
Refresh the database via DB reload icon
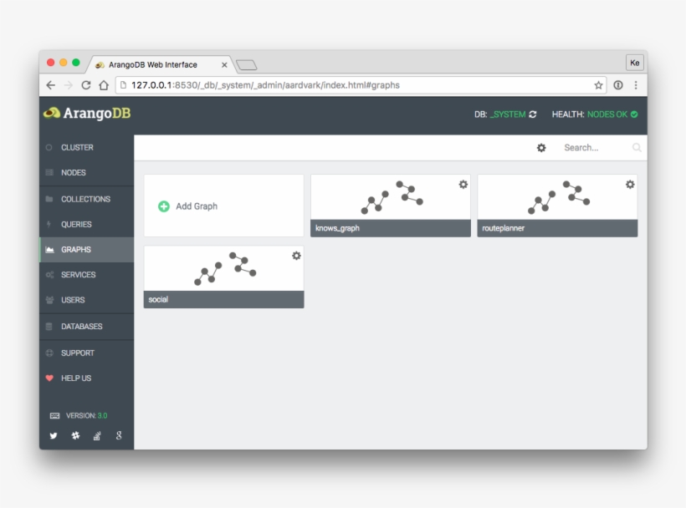(532, 114)
